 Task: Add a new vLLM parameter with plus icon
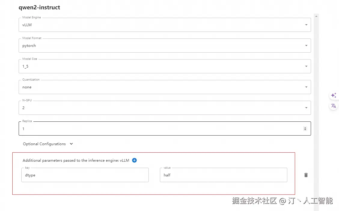click(x=134, y=160)
